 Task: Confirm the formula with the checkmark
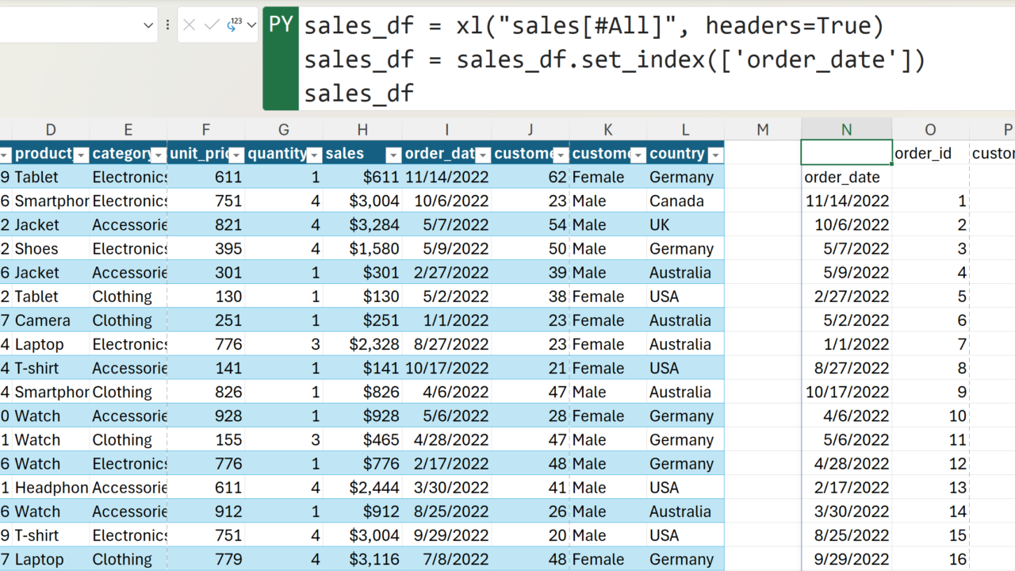click(212, 25)
